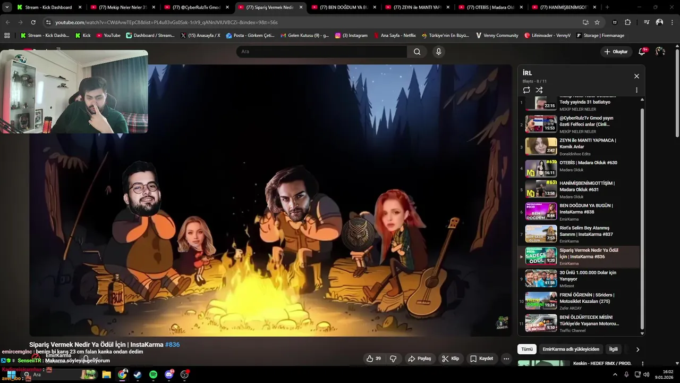680x383 pixels.
Task: Open Spotify from the taskbar
Action: [153, 374]
